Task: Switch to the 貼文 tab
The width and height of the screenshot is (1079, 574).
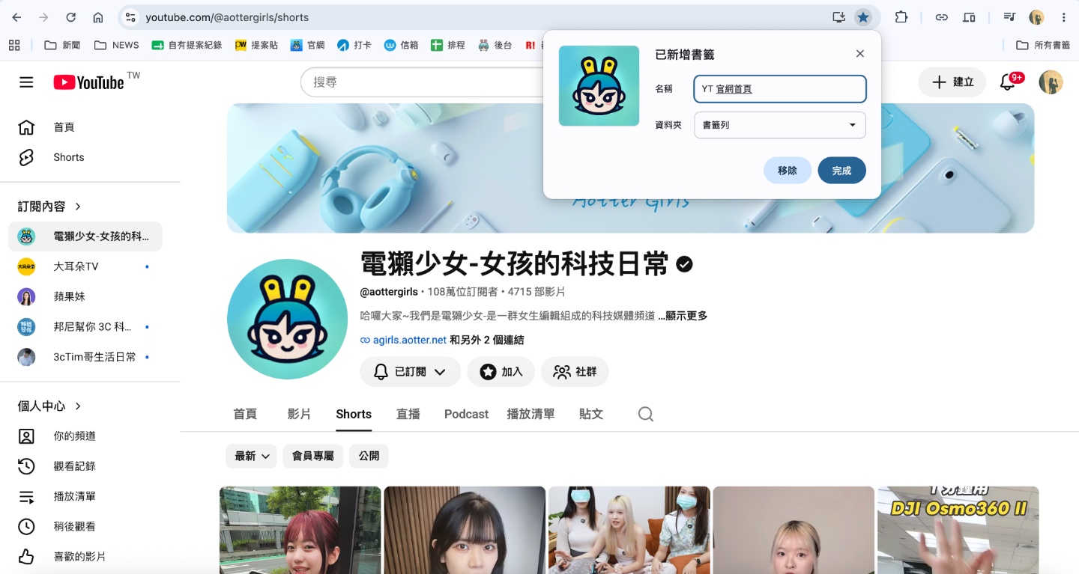Action: pyautogui.click(x=591, y=414)
